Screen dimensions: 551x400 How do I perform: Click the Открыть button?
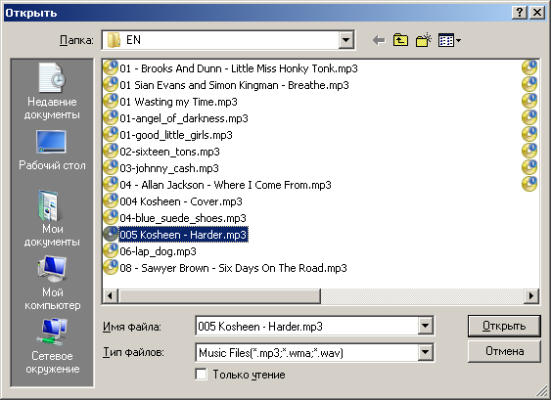[x=504, y=326]
